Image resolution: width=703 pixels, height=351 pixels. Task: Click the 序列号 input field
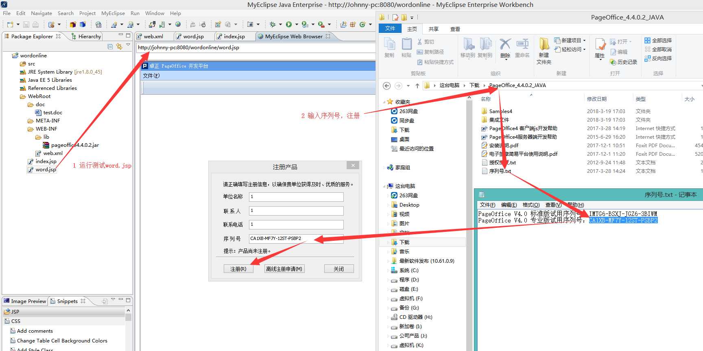(x=296, y=239)
